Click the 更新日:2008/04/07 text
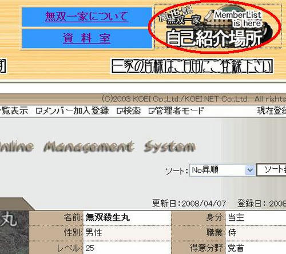This screenshot has width=286, height=254. coord(189,204)
